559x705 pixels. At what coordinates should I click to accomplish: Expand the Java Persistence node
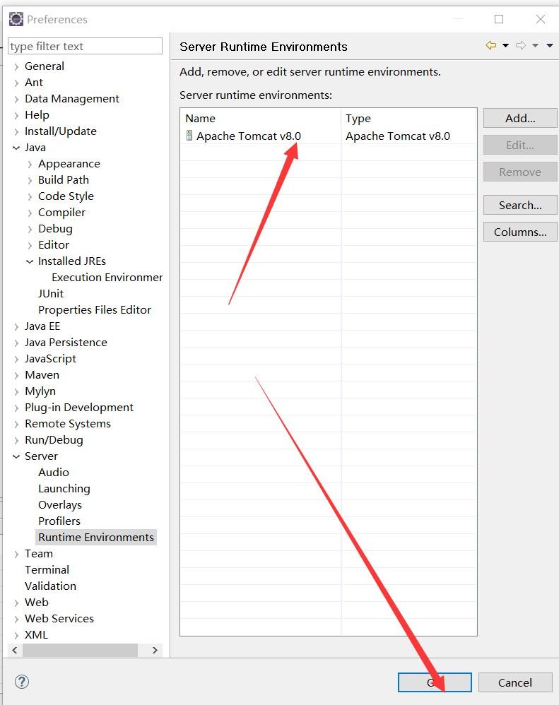(16, 343)
